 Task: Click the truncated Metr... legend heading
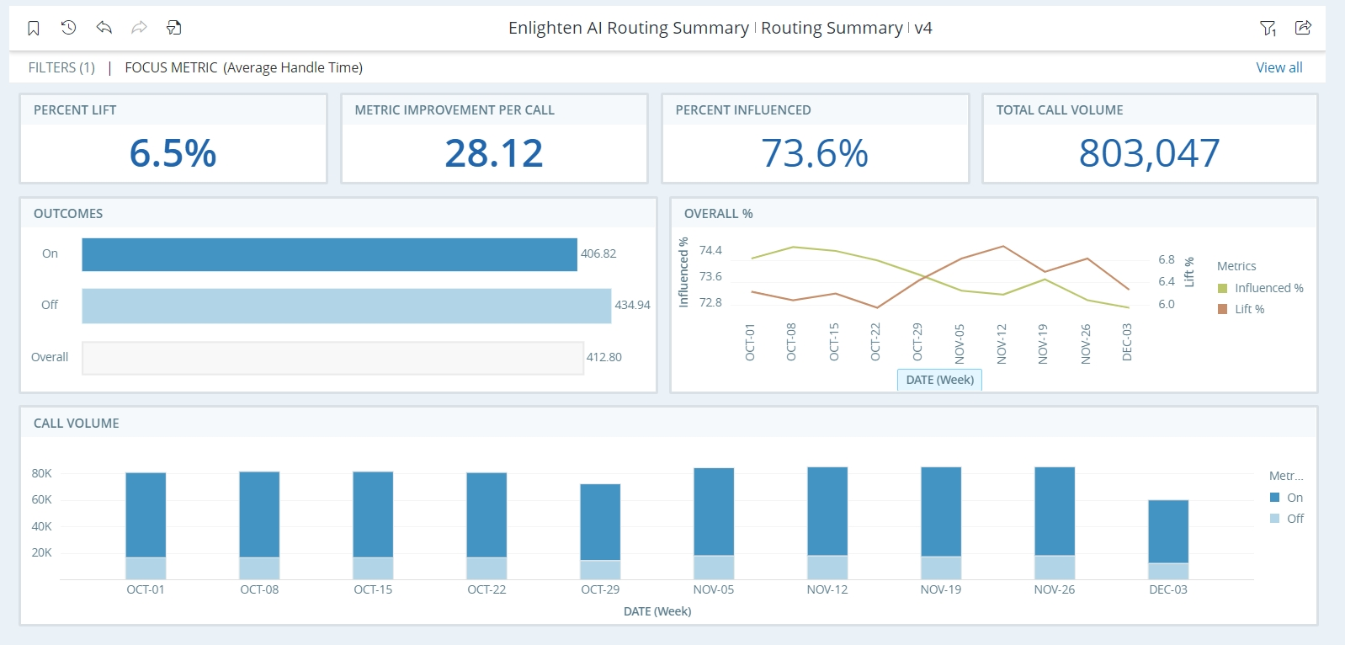tap(1286, 476)
